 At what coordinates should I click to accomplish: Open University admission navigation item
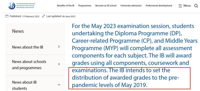pyautogui.click(x=131, y=5)
